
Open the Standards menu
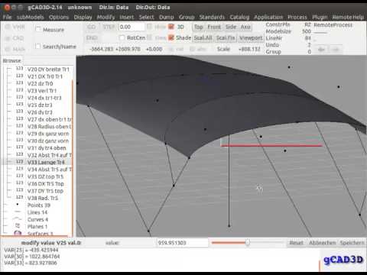click(x=212, y=17)
